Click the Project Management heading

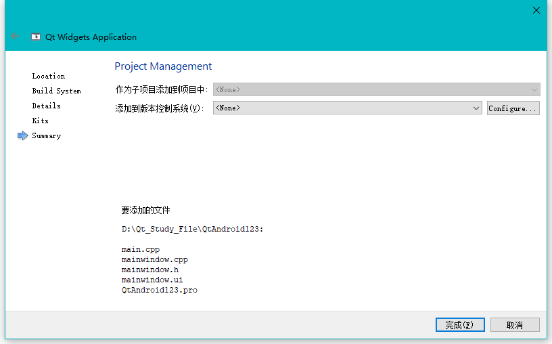pos(163,66)
